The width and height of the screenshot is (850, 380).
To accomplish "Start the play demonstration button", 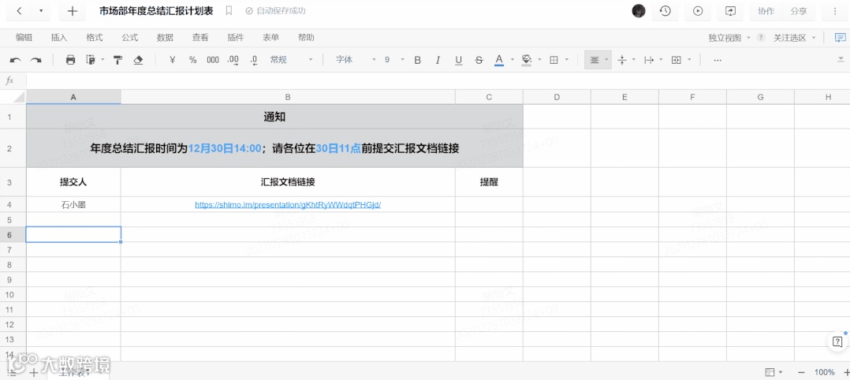I will (x=698, y=11).
